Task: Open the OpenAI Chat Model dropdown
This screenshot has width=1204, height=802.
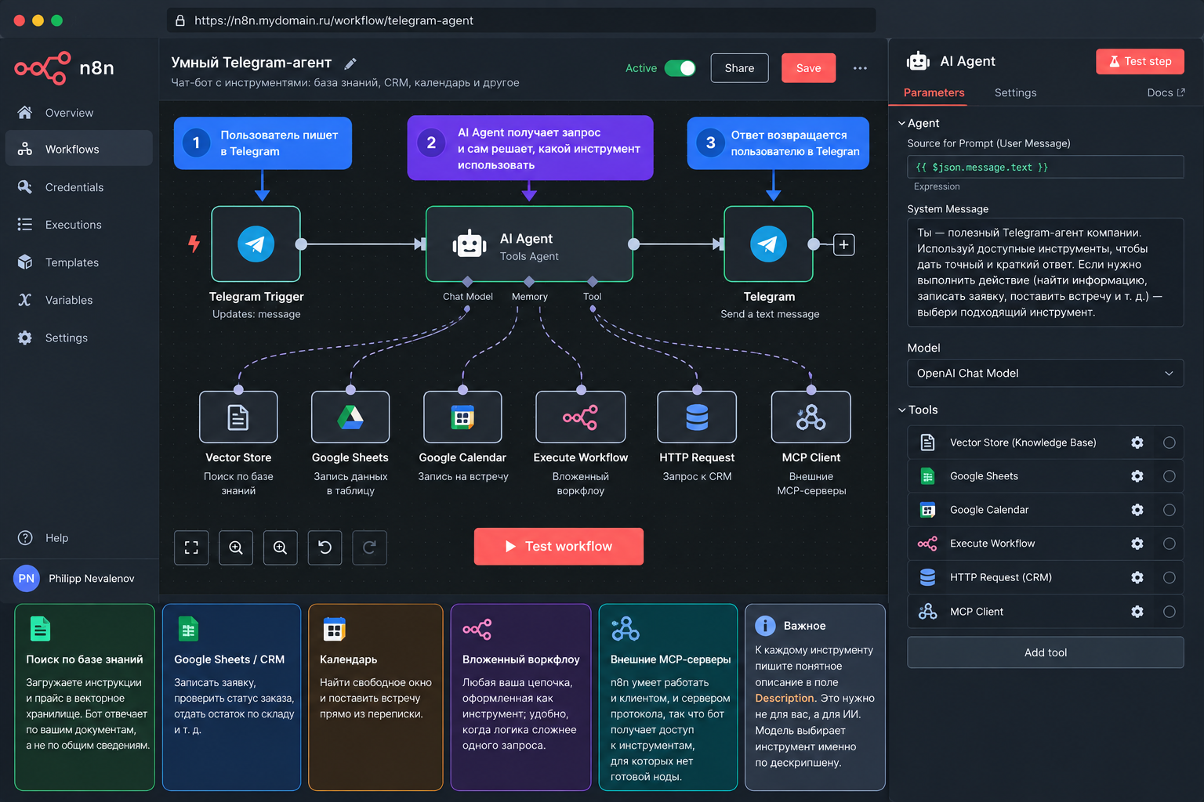Action: click(1046, 374)
